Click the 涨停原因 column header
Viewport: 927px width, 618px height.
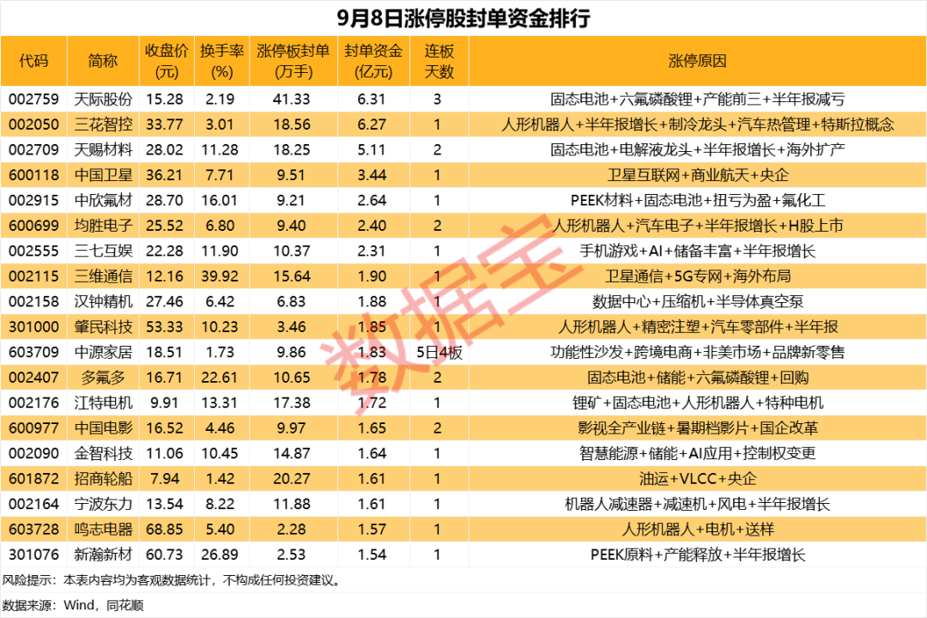point(697,61)
